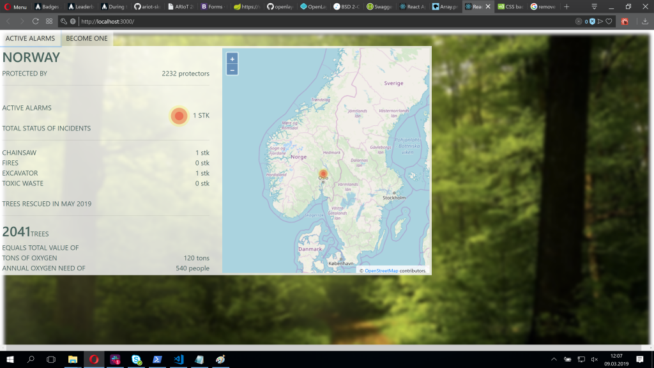Open Visual Studio Code from taskbar
Screen dimensions: 654x368
pyautogui.click(x=179, y=359)
